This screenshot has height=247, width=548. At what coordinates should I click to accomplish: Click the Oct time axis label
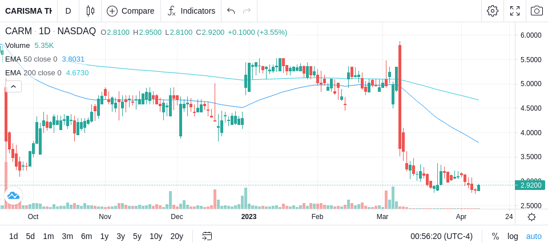tap(33, 217)
